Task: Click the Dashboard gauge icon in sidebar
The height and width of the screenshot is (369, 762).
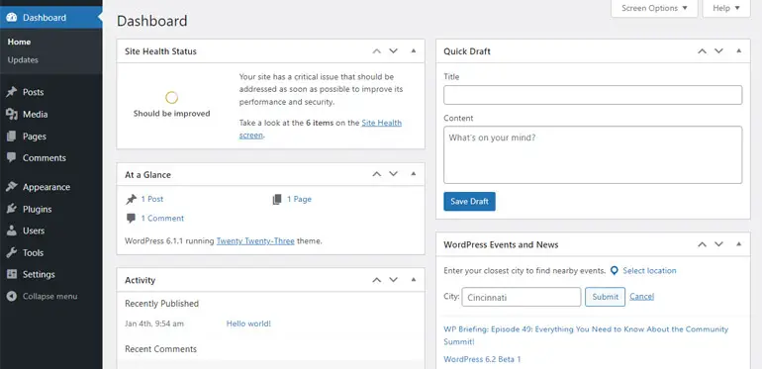Action: point(12,18)
